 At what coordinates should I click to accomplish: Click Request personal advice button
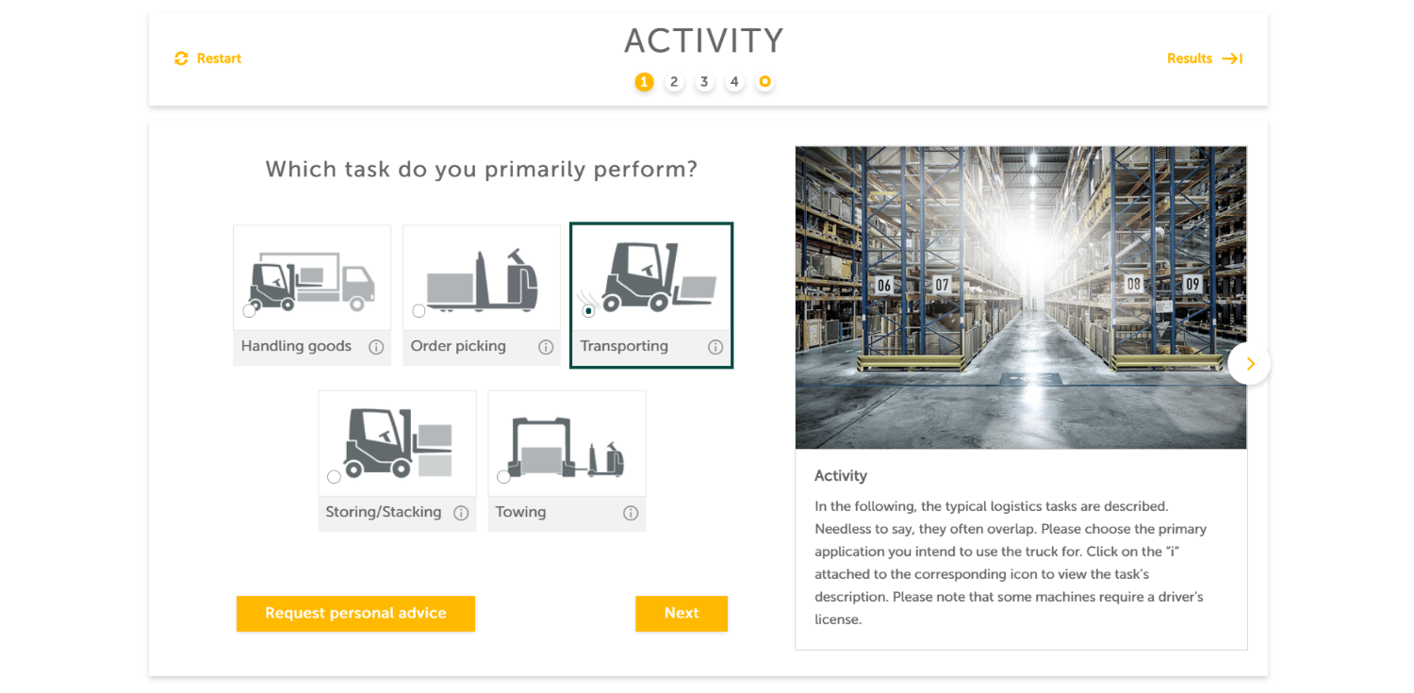click(355, 614)
